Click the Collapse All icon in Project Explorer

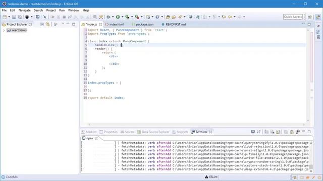click(42, 24)
